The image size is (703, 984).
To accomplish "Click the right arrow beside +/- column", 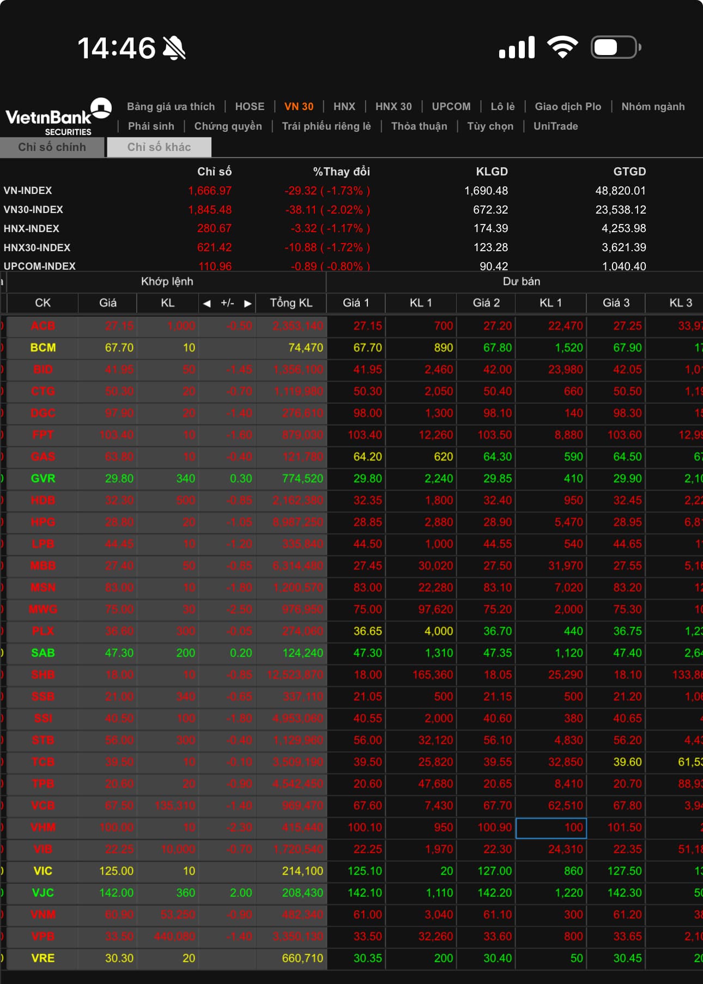I will click(x=247, y=303).
